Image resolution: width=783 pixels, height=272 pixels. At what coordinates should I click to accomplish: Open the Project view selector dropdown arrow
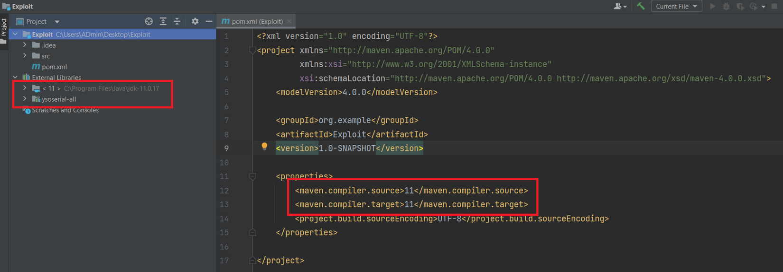pyautogui.click(x=57, y=22)
